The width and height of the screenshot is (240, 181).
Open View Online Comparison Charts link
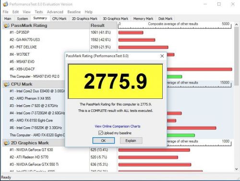click(118, 126)
